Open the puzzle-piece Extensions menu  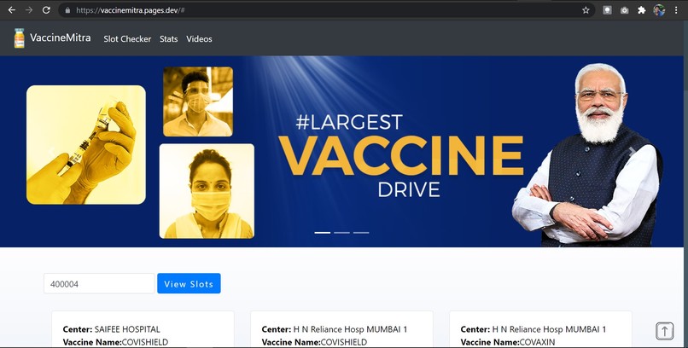click(x=642, y=10)
